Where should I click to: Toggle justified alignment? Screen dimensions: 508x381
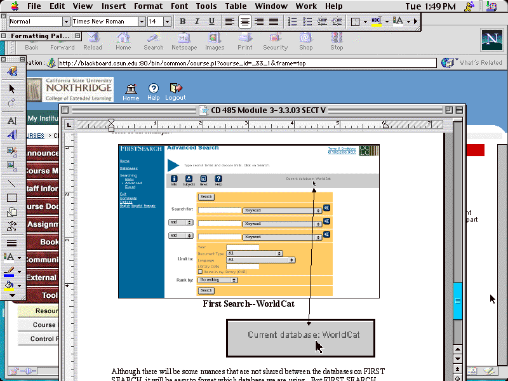click(x=274, y=22)
